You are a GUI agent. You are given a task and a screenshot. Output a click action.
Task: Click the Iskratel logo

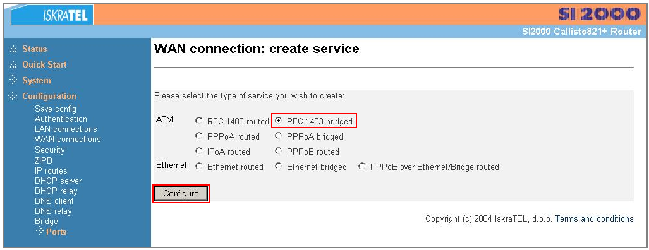point(51,15)
